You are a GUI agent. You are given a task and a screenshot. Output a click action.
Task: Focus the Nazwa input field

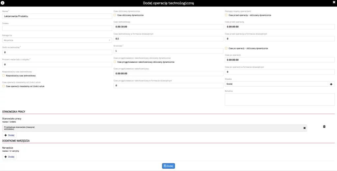(x=57, y=16)
